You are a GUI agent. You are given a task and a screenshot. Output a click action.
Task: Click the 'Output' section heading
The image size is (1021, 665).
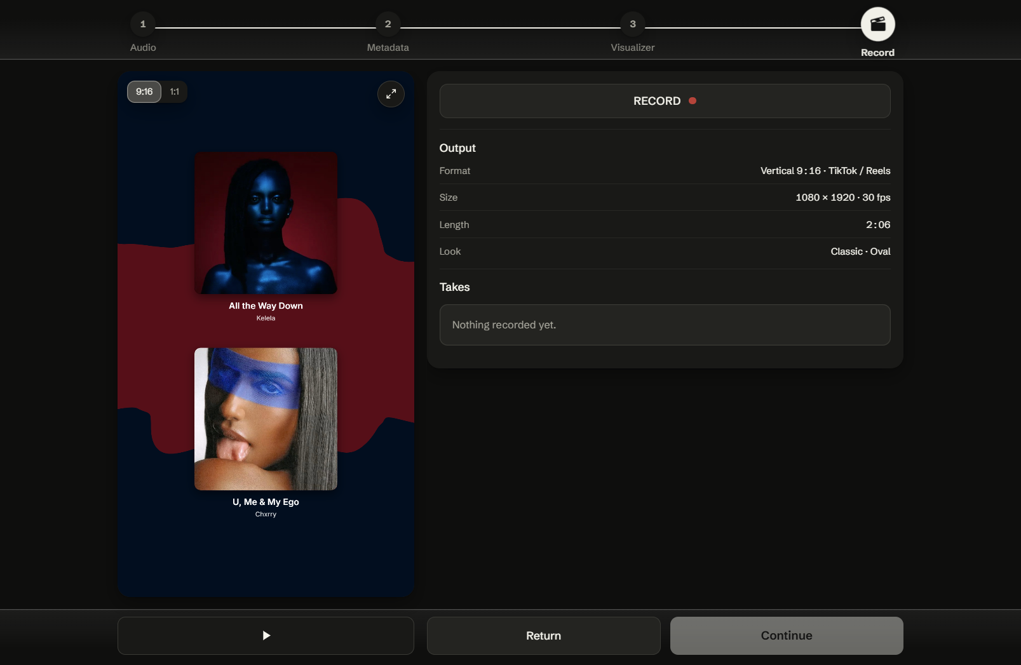click(x=457, y=148)
